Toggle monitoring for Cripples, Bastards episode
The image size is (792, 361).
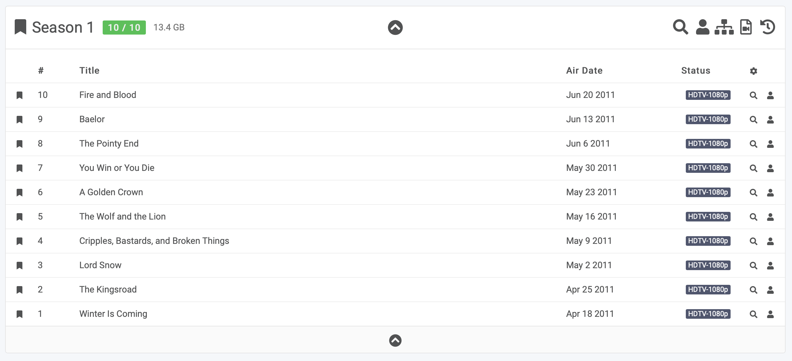click(x=20, y=241)
